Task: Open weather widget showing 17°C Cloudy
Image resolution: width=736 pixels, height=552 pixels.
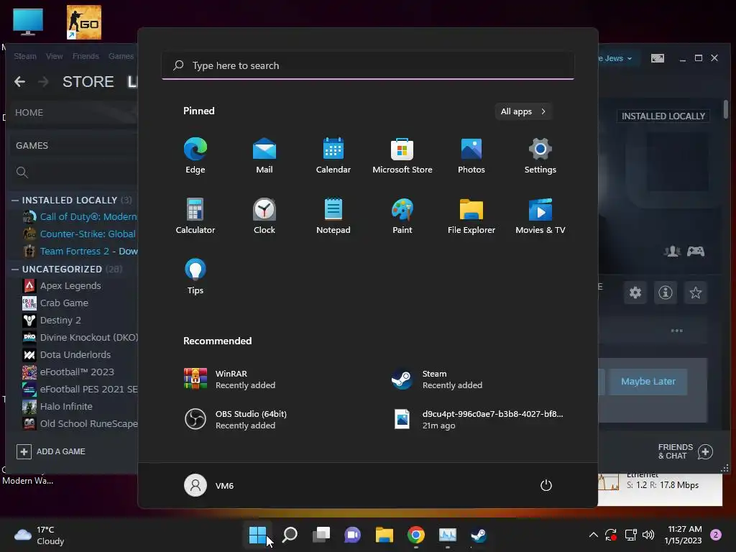Action: (40, 535)
